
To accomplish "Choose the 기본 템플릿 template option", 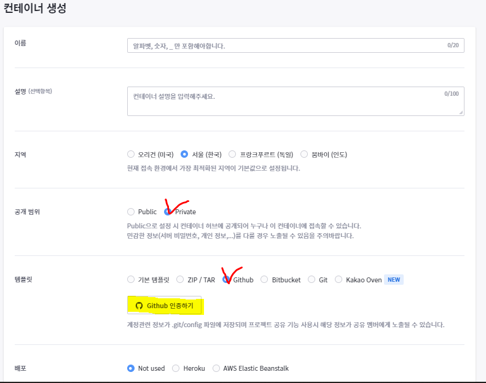I will (131, 280).
